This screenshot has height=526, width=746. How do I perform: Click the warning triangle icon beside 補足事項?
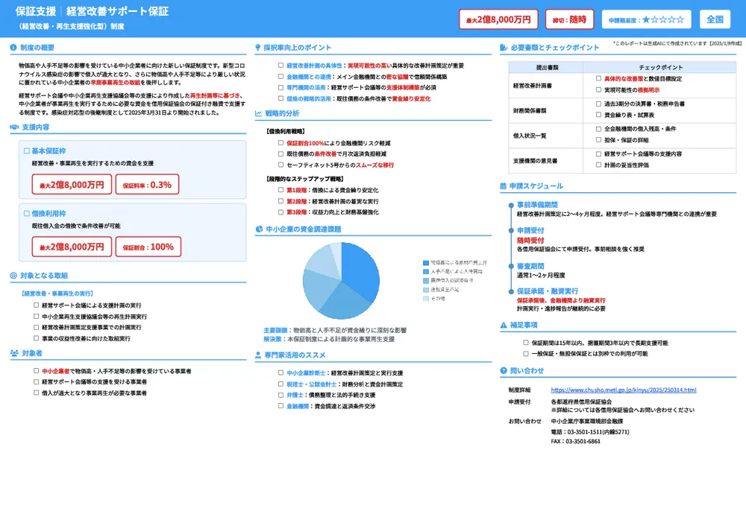click(504, 326)
